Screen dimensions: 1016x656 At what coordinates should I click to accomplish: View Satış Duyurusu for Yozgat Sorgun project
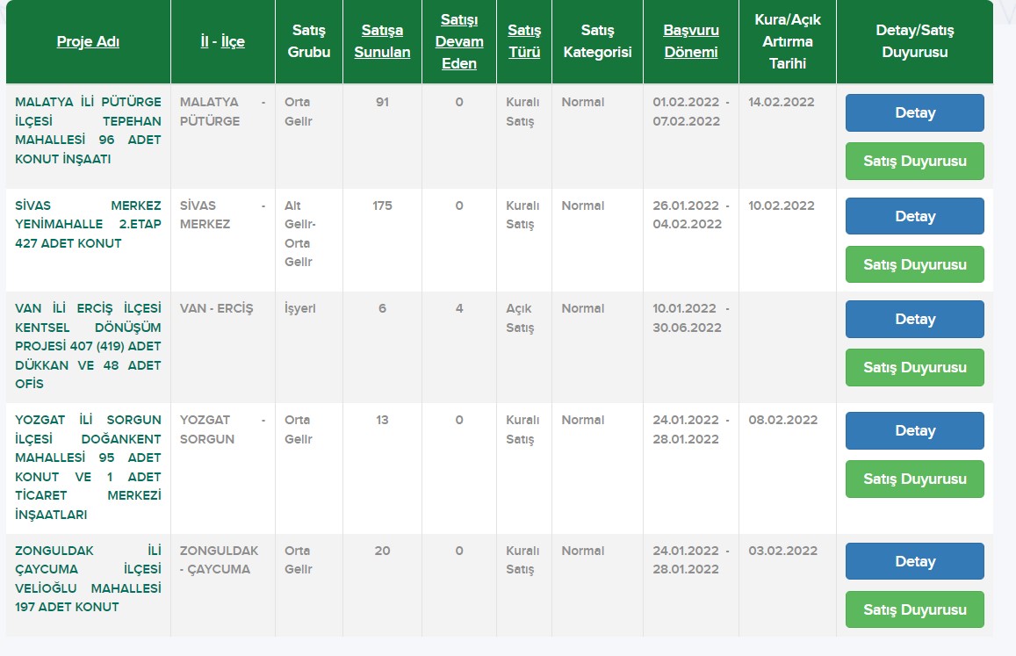[x=914, y=479]
